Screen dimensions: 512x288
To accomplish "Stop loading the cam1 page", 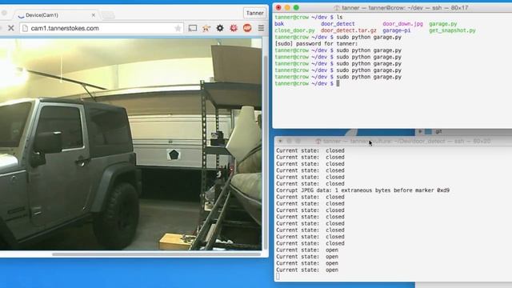I will point(10,28).
